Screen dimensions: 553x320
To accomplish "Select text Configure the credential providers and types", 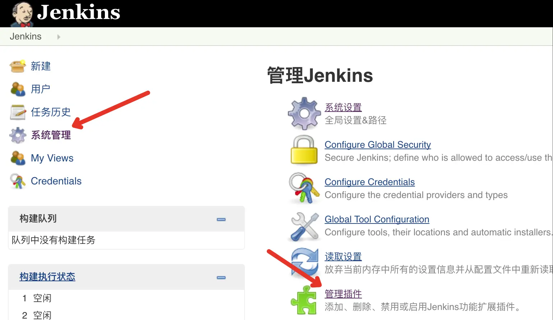I will pos(416,195).
